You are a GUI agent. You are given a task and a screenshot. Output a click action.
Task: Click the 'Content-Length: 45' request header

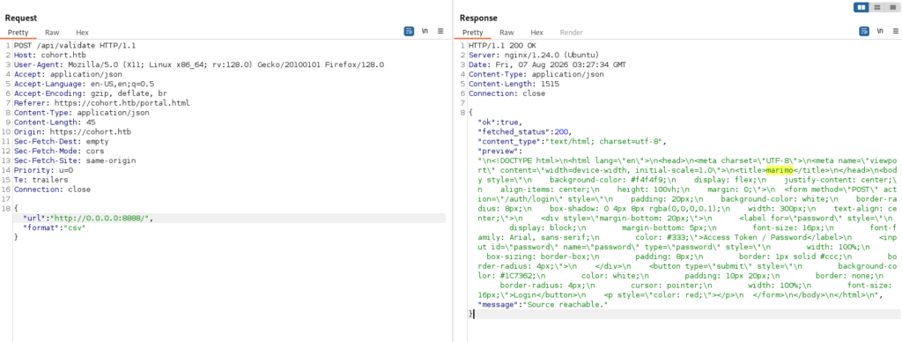pyautogui.click(x=55, y=122)
